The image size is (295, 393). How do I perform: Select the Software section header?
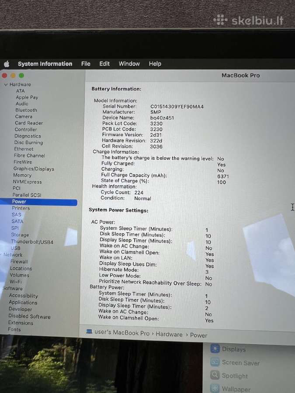pyautogui.click(x=12, y=289)
